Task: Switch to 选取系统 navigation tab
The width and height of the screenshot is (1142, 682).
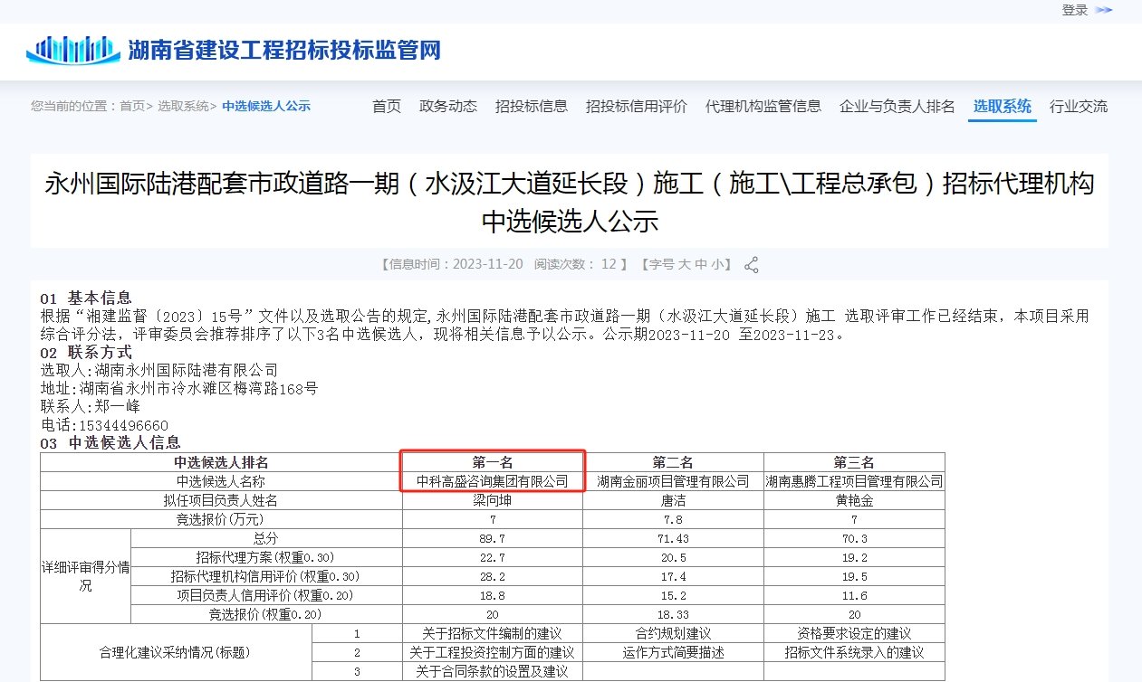Action: [x=1003, y=106]
